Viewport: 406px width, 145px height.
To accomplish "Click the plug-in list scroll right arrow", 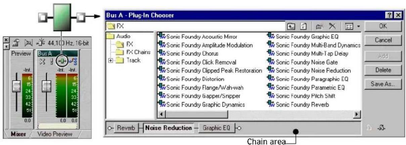I will [x=358, y=114].
